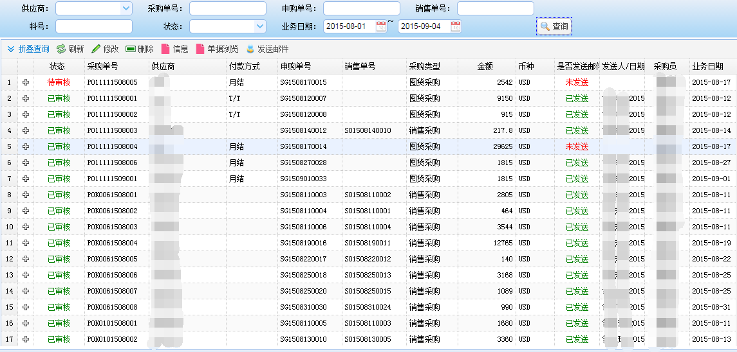Click the 查询 search button

click(x=554, y=26)
